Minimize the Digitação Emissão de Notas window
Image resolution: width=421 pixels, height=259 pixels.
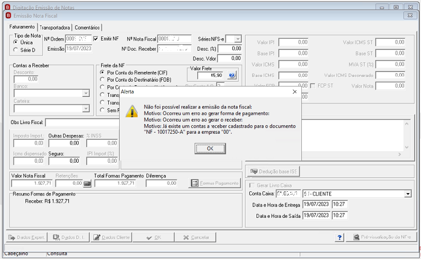382,7
